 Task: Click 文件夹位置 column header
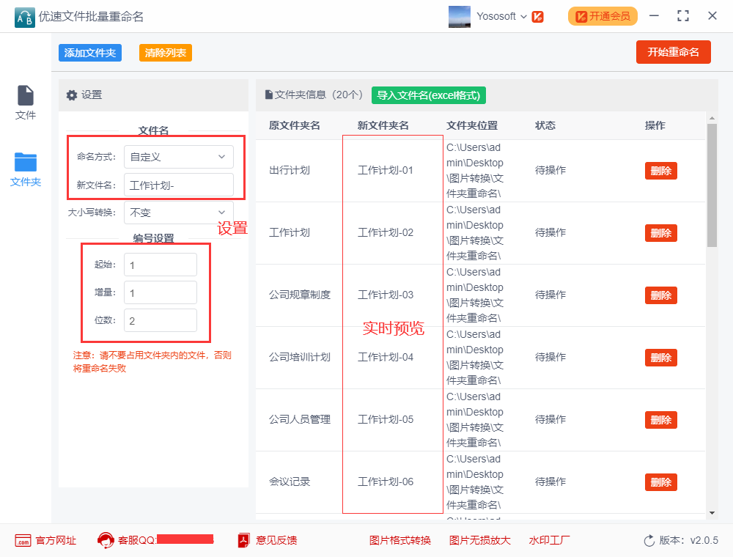pyautogui.click(x=471, y=125)
